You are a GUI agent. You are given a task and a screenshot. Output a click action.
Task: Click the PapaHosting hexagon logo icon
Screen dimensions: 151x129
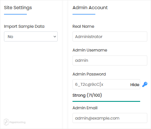click(6, 122)
